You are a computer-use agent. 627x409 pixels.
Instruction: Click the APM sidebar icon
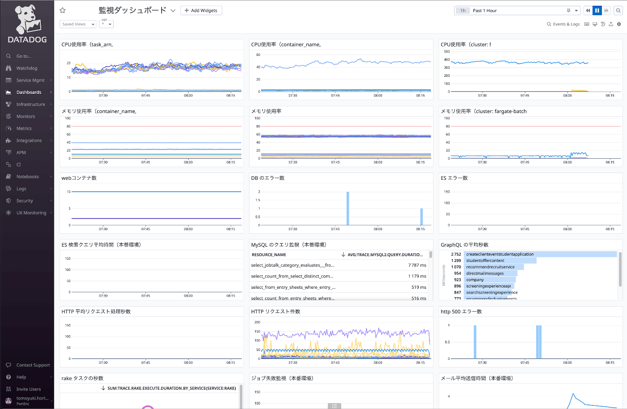(9, 153)
